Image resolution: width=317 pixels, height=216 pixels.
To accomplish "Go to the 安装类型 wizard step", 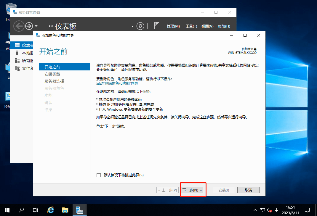I will pos(52,74).
